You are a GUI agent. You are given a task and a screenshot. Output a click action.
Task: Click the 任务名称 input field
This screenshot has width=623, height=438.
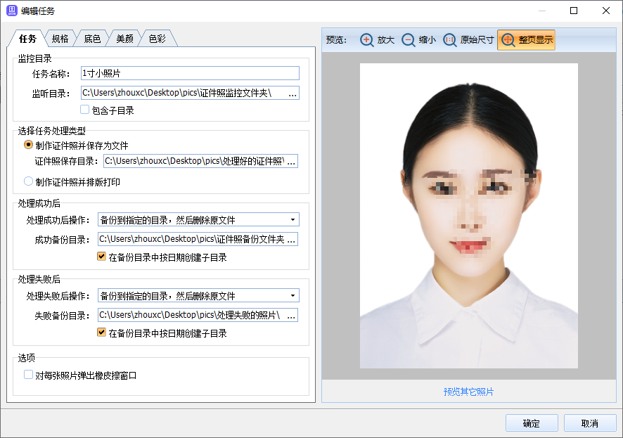(x=190, y=73)
